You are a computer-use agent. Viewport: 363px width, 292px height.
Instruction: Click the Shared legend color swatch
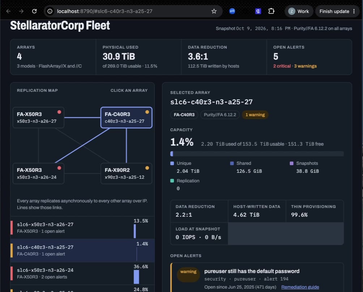(x=232, y=163)
